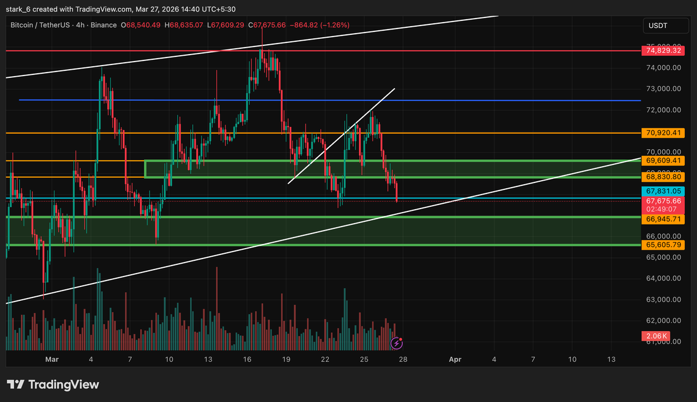
Task: Click the 22 date axis label
Action: pos(325,360)
